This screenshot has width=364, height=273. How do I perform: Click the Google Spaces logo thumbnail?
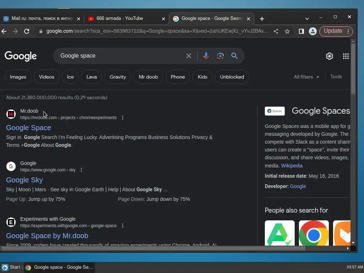click(275, 111)
